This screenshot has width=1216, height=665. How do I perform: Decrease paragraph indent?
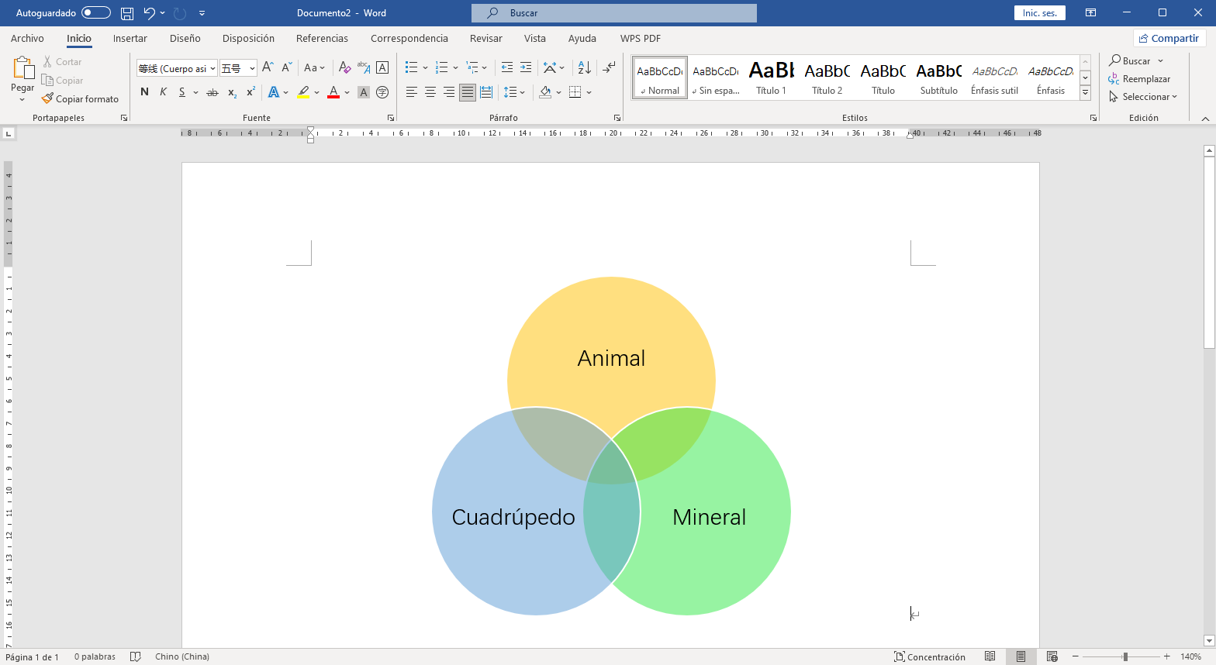[507, 67]
